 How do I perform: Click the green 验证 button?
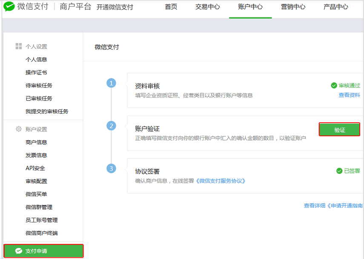coord(339,129)
